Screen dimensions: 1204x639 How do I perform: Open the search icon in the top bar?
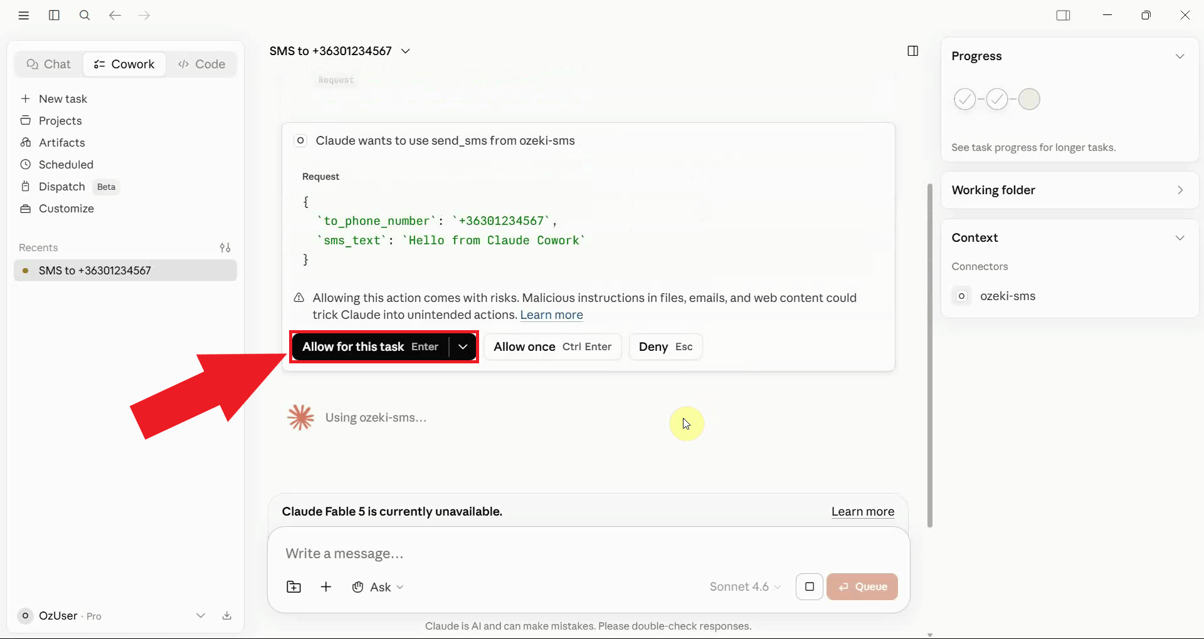[x=85, y=16]
